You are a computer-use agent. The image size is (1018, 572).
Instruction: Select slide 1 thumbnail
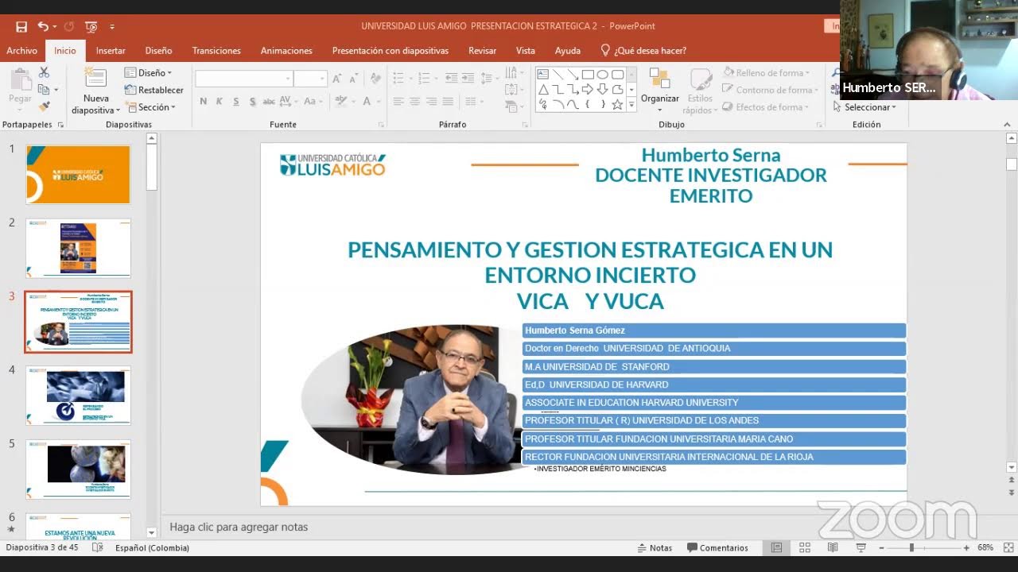(78, 175)
